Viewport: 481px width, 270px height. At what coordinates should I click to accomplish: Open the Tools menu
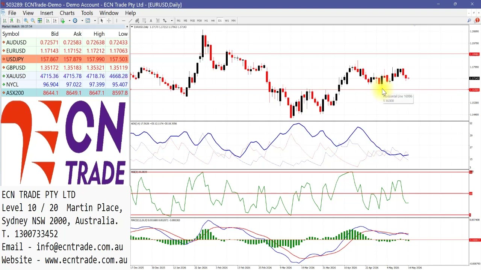click(x=87, y=13)
